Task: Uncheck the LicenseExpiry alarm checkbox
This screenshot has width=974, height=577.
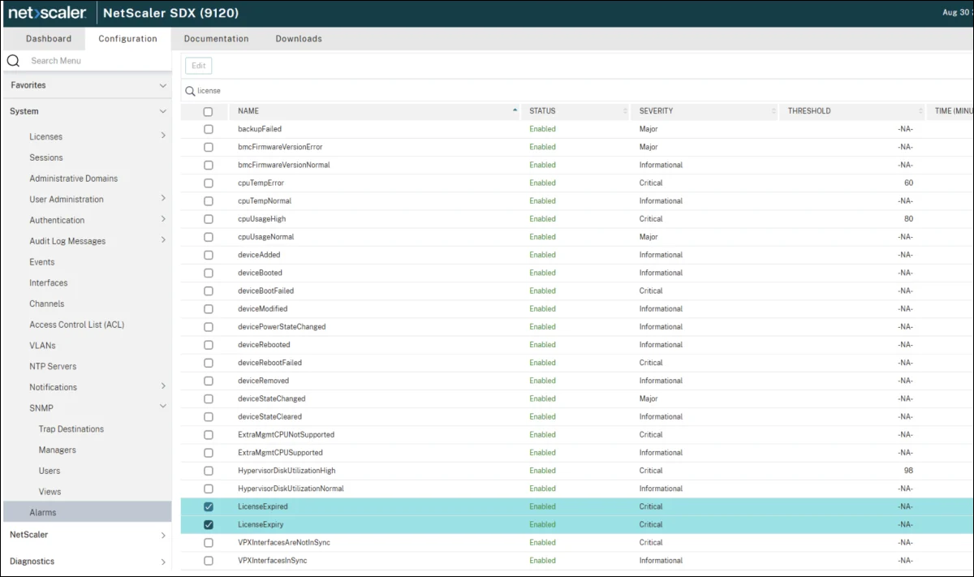Action: [208, 525]
